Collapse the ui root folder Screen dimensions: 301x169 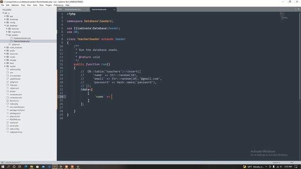(x=3, y=13)
